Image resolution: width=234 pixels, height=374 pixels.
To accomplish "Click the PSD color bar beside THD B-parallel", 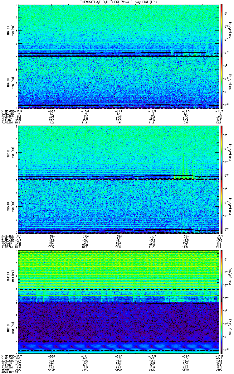I will click(x=222, y=206).
